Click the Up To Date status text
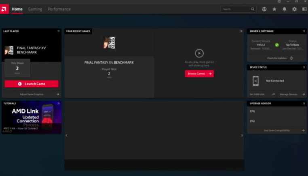The width and height of the screenshot is (308, 176). (x=293, y=45)
